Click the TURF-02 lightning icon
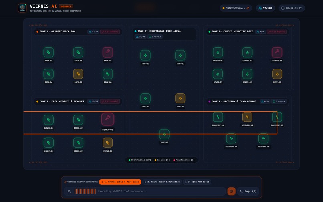This screenshot has height=202, width=323. tap(180, 55)
